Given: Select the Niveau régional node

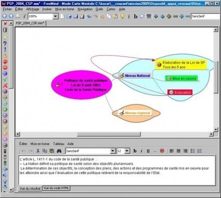Looking at the screenshot, I should pos(135,113).
